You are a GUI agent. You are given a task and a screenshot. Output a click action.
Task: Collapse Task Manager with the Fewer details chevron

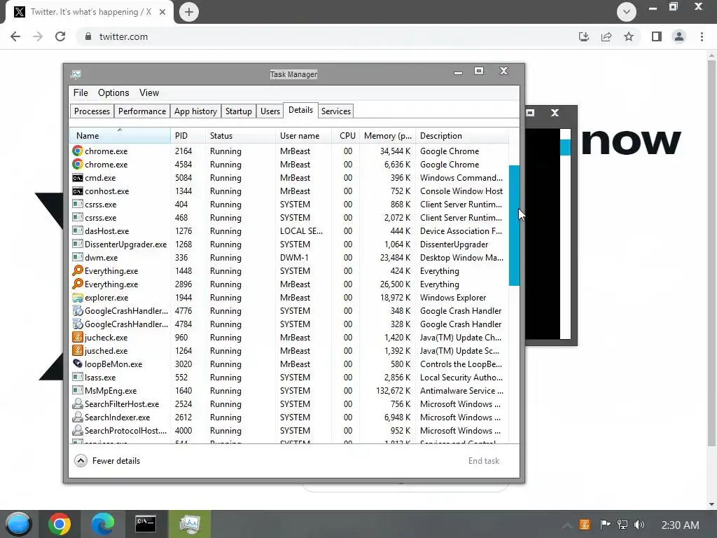[x=81, y=461]
